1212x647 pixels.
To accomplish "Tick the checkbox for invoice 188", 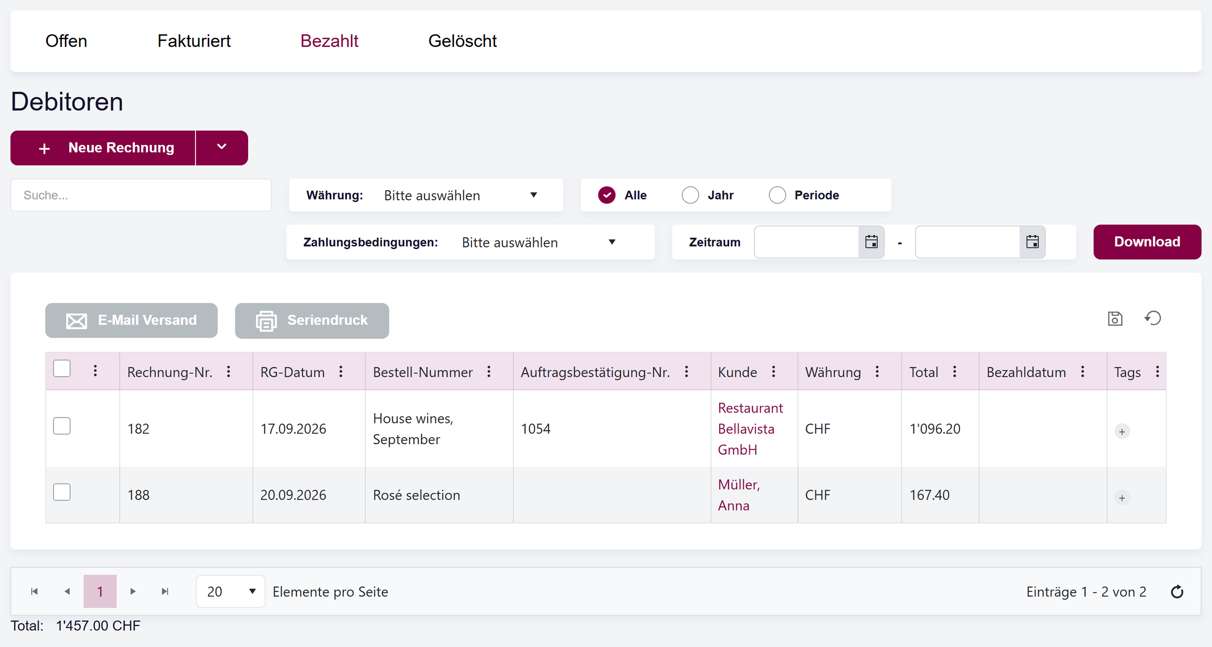I will (x=62, y=492).
